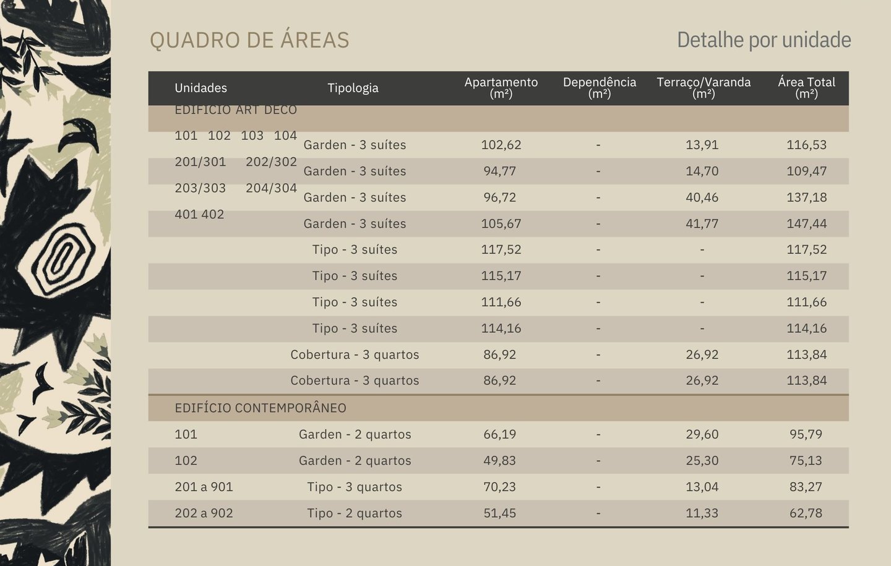The height and width of the screenshot is (566, 891).
Task: Select the 'Área Total (m²)' column header
Action: [806, 88]
